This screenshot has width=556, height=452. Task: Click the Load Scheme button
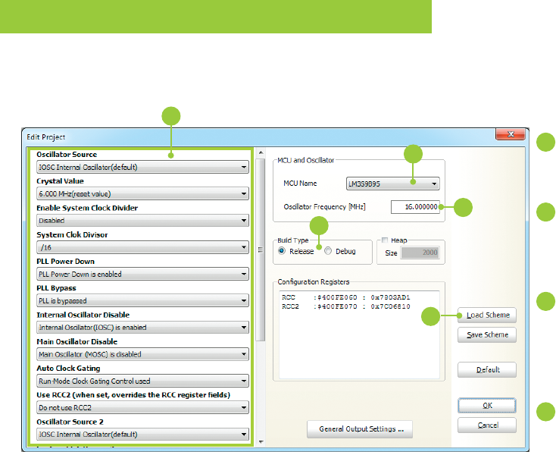487,315
